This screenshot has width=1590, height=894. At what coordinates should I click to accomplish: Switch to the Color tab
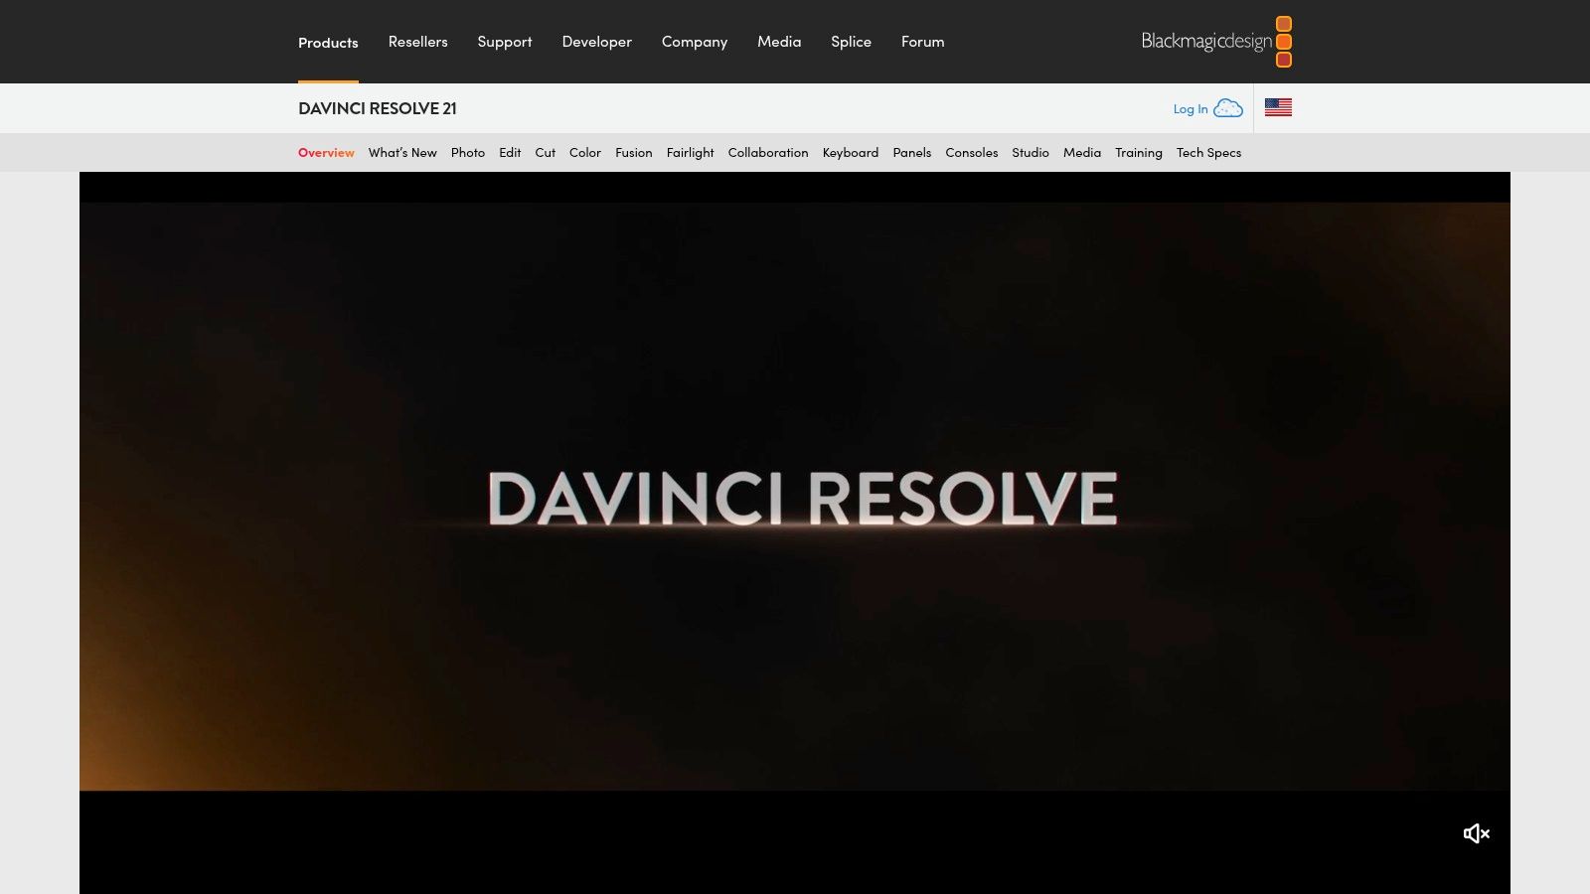pos(585,152)
